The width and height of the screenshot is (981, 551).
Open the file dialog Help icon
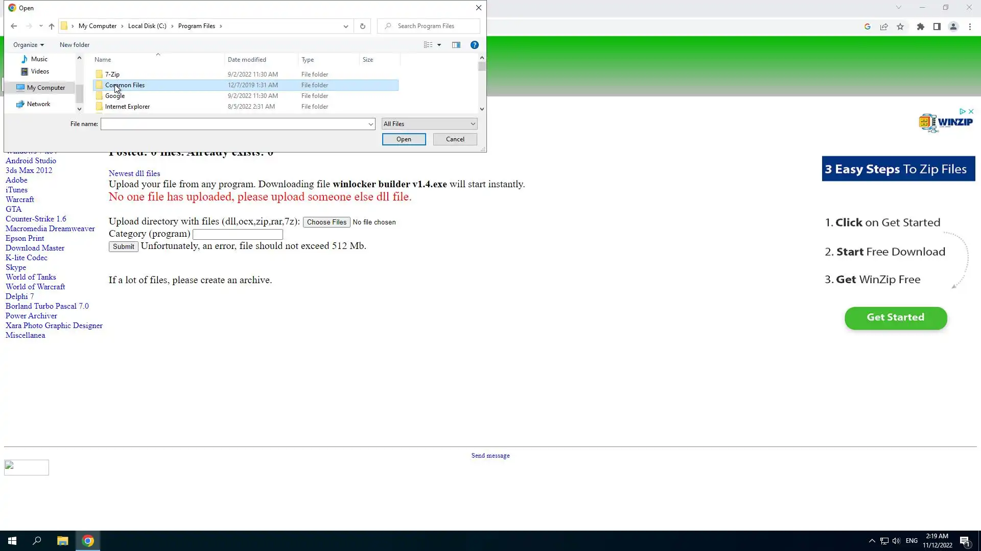[475, 45]
